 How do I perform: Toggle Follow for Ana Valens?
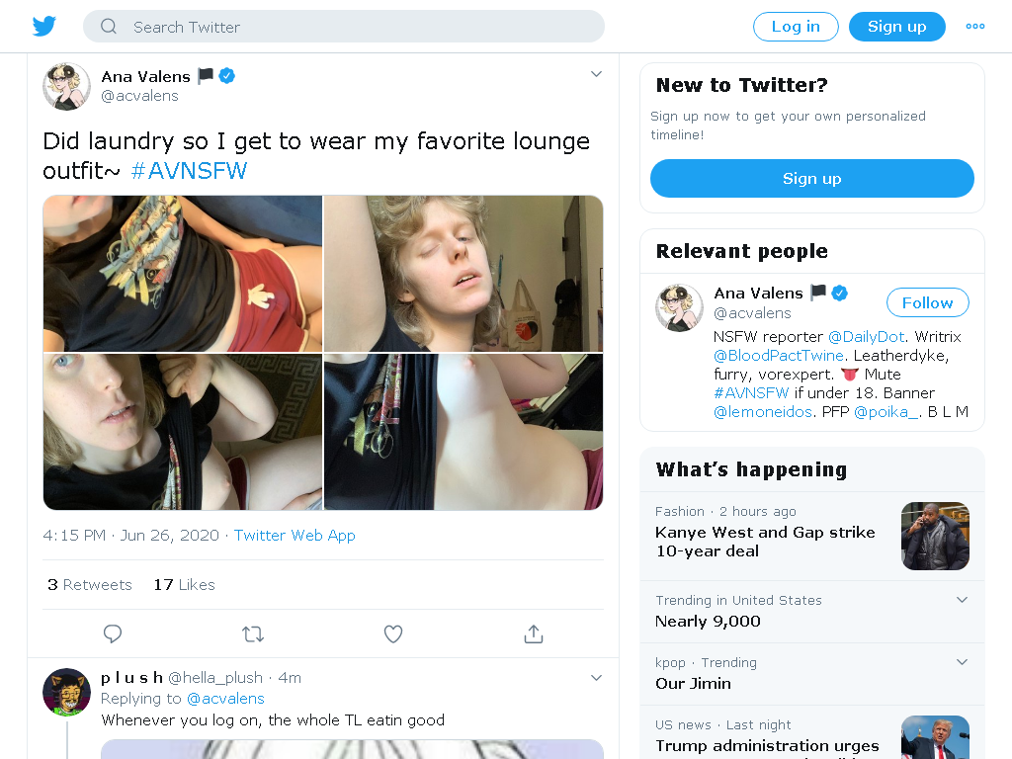pyautogui.click(x=927, y=302)
